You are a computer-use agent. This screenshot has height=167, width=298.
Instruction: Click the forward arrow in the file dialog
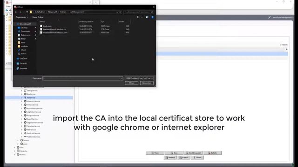tap(20, 12)
